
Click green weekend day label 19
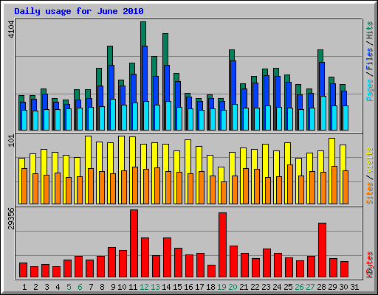coord(221,287)
